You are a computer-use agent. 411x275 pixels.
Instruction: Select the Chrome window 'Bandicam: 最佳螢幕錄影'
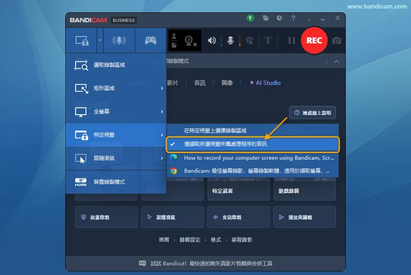253,171
